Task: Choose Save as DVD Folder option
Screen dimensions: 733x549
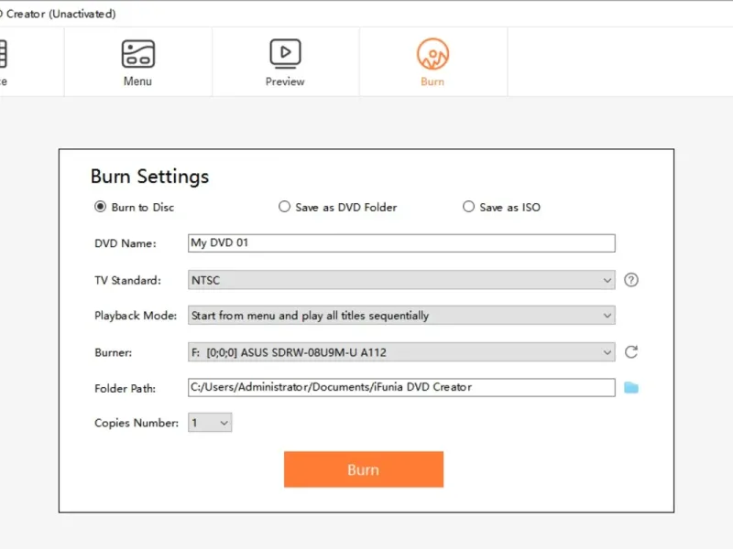Action: [x=285, y=207]
